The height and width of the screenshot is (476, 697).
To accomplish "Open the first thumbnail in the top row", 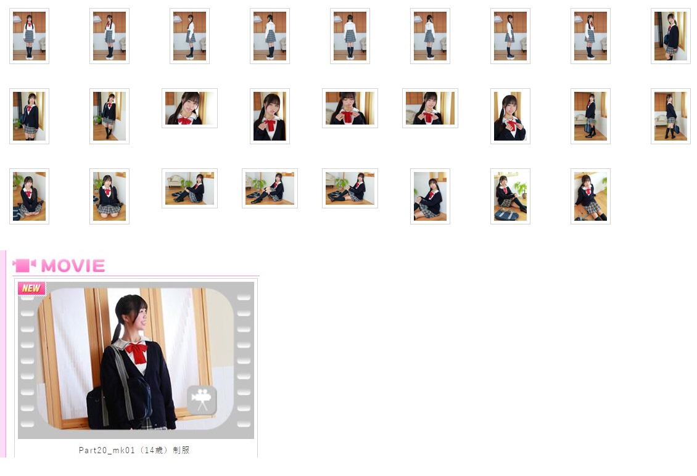I will (29, 36).
